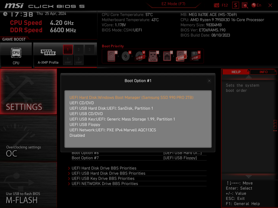The image size is (278, 208).
Task: Click the red X exit icon
Action: pyautogui.click(x=270, y=5)
